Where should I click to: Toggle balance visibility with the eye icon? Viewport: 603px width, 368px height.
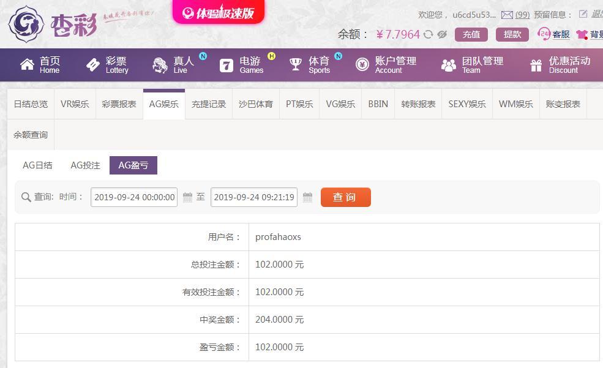tap(442, 35)
